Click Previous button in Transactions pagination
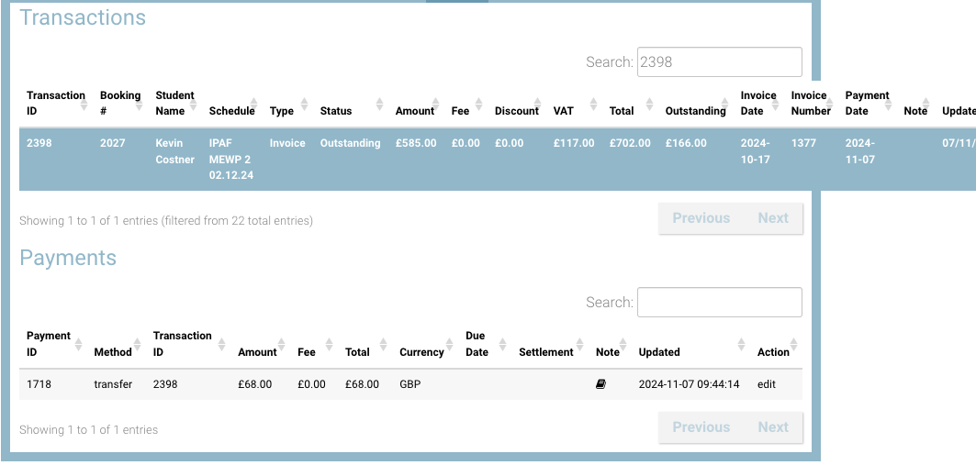The height and width of the screenshot is (465, 976). pos(701,218)
